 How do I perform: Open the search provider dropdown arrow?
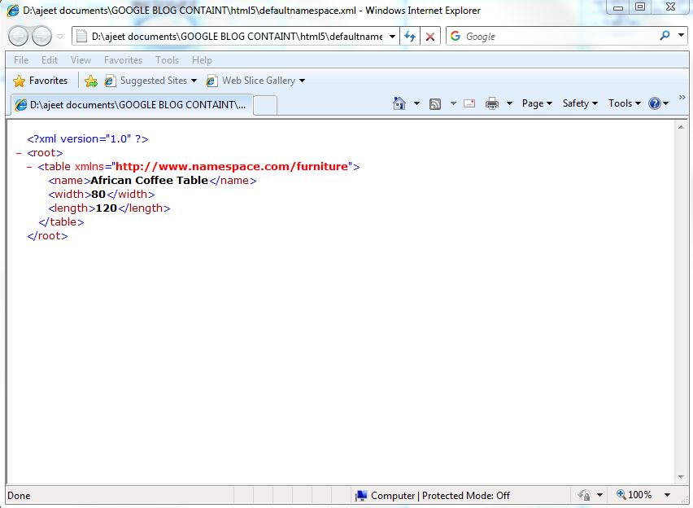pos(681,35)
